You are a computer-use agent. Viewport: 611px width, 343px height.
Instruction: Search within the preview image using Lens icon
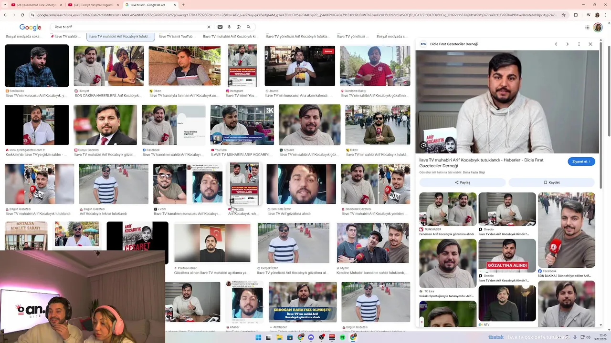[423, 145]
